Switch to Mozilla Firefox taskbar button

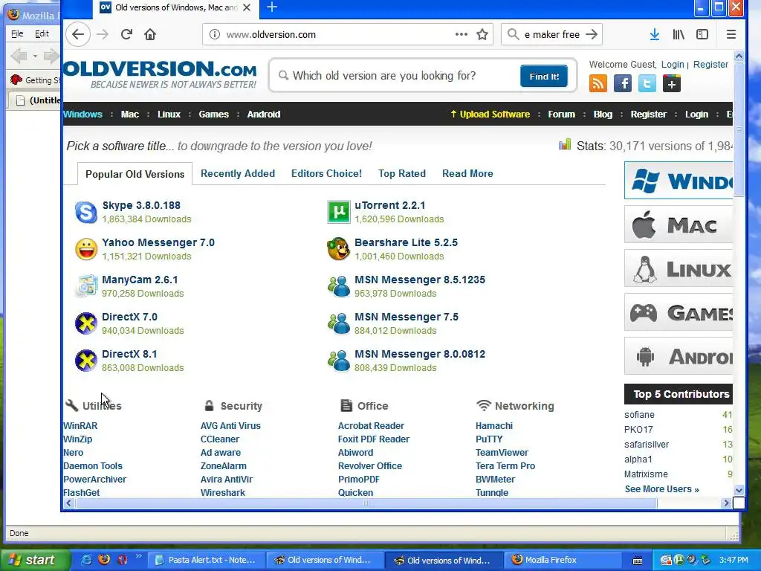tap(563, 561)
